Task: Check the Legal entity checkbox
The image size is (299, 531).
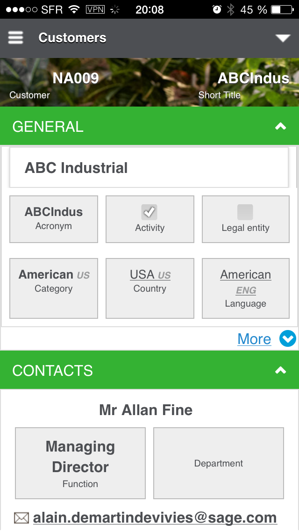Action: (x=245, y=212)
